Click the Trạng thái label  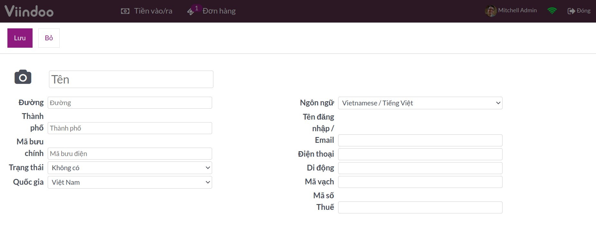point(26,168)
